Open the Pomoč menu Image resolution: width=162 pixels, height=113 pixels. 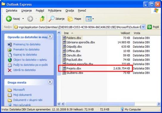pyautogui.click(x=82, y=10)
